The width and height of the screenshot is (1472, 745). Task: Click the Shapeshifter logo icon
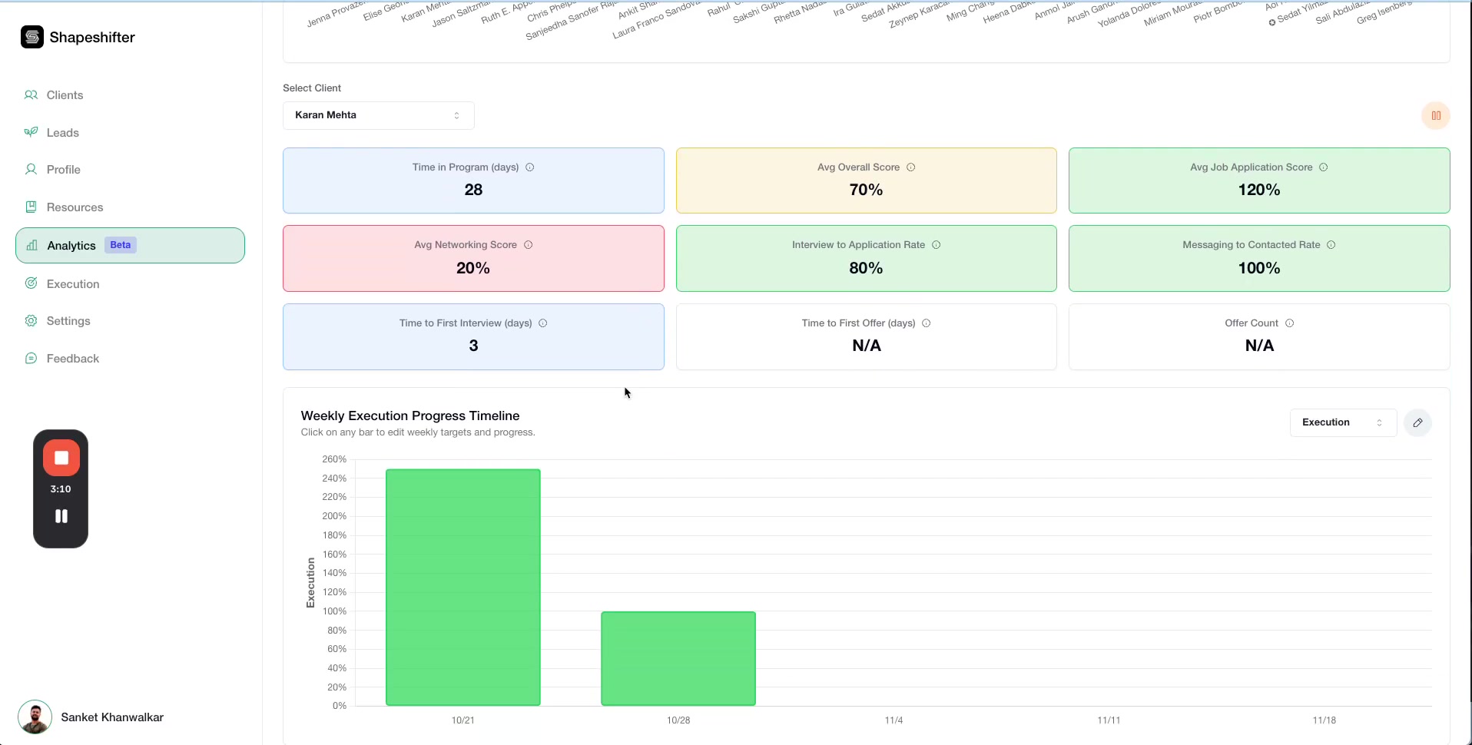[32, 37]
